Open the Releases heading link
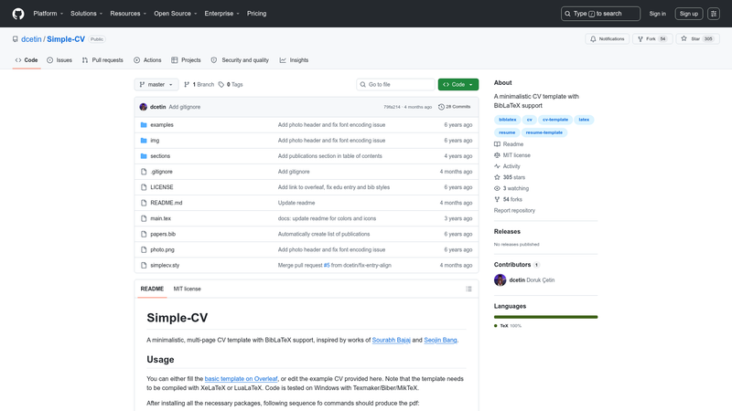This screenshot has width=732, height=411. [x=507, y=232]
